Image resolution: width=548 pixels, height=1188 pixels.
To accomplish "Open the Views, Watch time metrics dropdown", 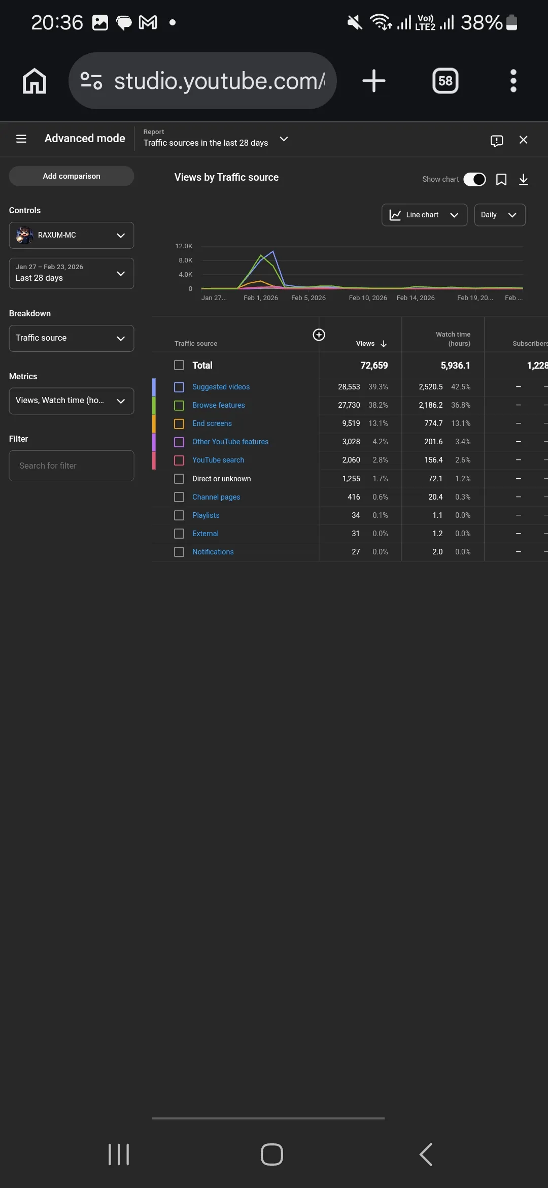I will [72, 401].
